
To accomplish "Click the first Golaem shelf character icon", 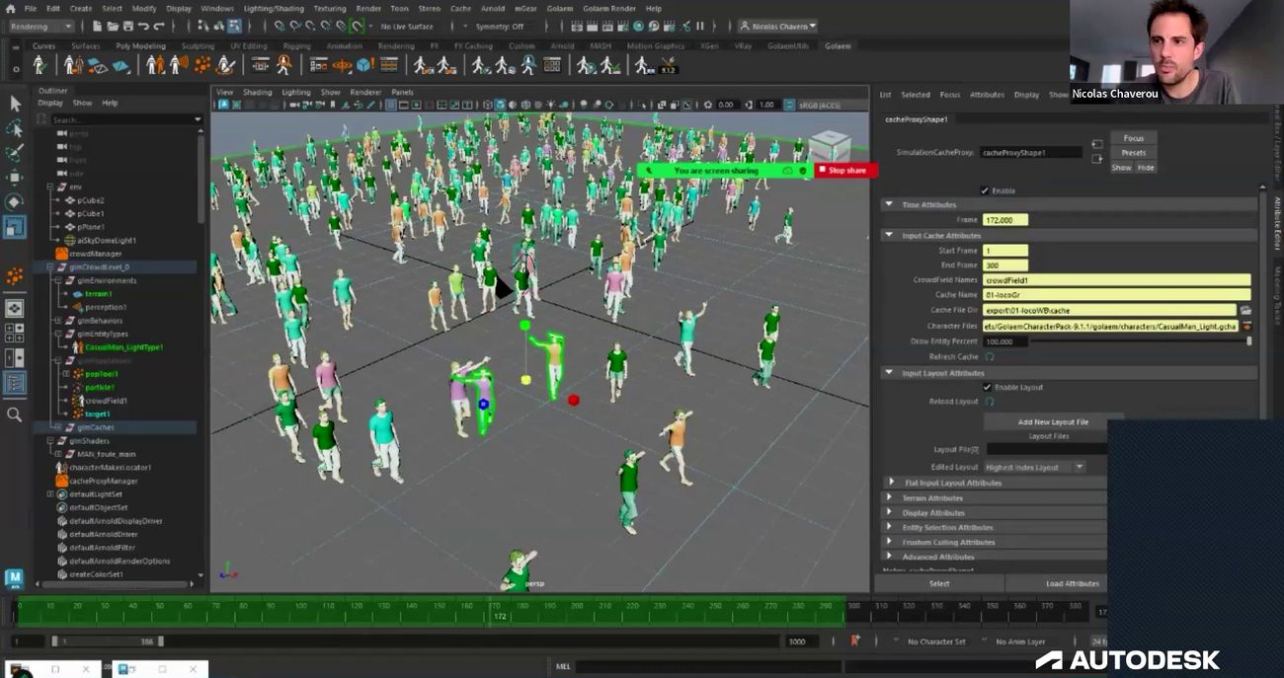I will coord(40,65).
